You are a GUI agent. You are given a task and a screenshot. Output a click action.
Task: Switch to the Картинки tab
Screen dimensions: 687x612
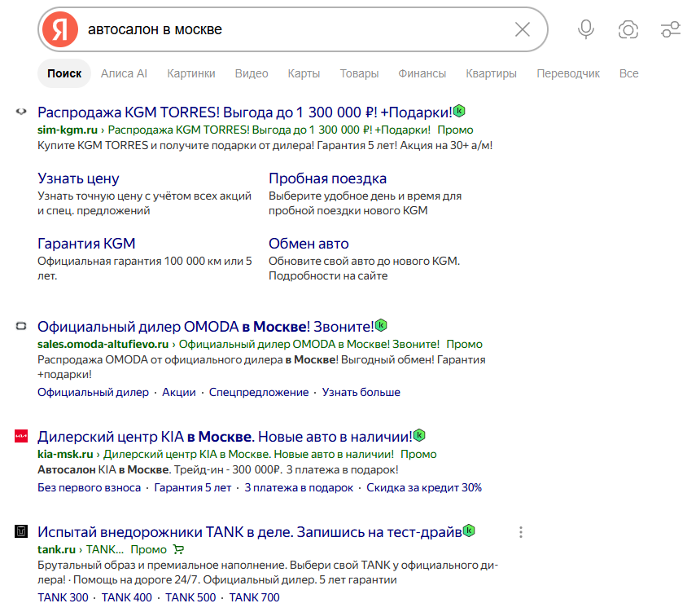point(191,73)
